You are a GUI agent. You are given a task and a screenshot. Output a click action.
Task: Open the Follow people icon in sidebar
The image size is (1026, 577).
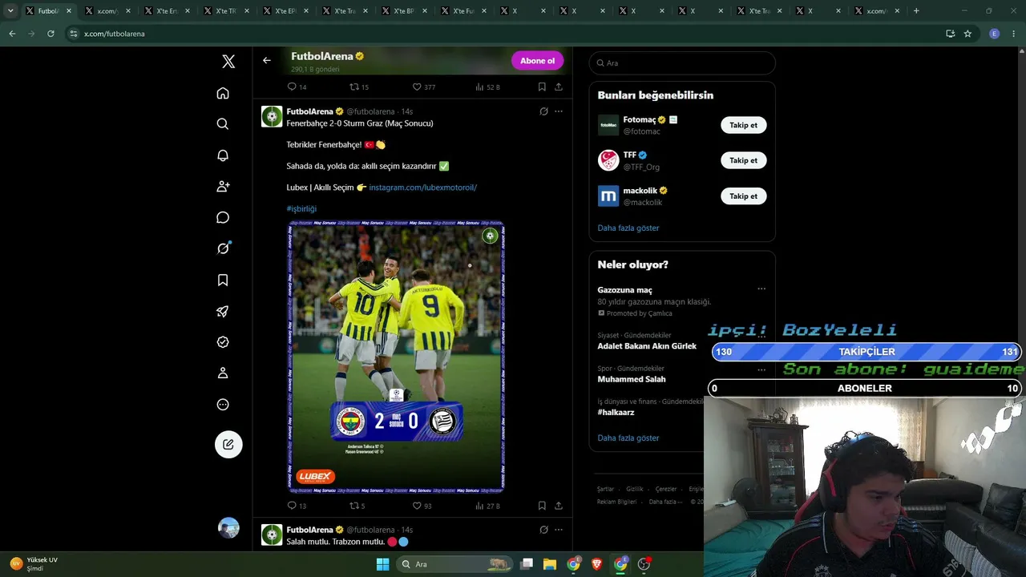pos(223,186)
